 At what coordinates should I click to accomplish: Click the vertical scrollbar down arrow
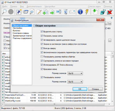pos(112,101)
